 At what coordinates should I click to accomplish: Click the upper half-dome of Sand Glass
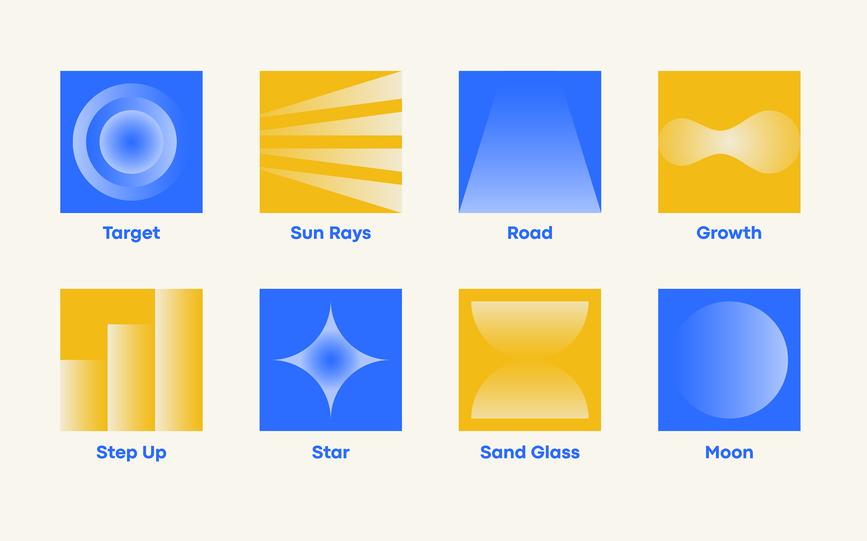click(530, 322)
